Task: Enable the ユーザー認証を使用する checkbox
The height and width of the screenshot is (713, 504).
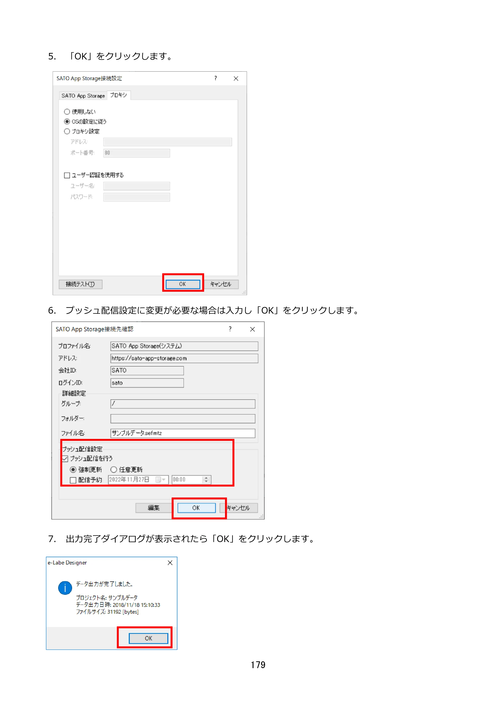Action: point(67,175)
